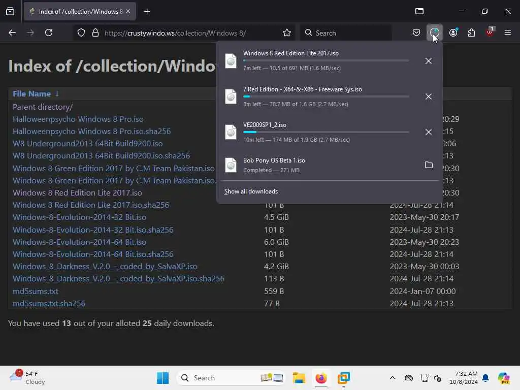The height and width of the screenshot is (390, 520).
Task: Open W8 Underground2013 64Bit Build9200.iso.sha256
Action: click(101, 156)
